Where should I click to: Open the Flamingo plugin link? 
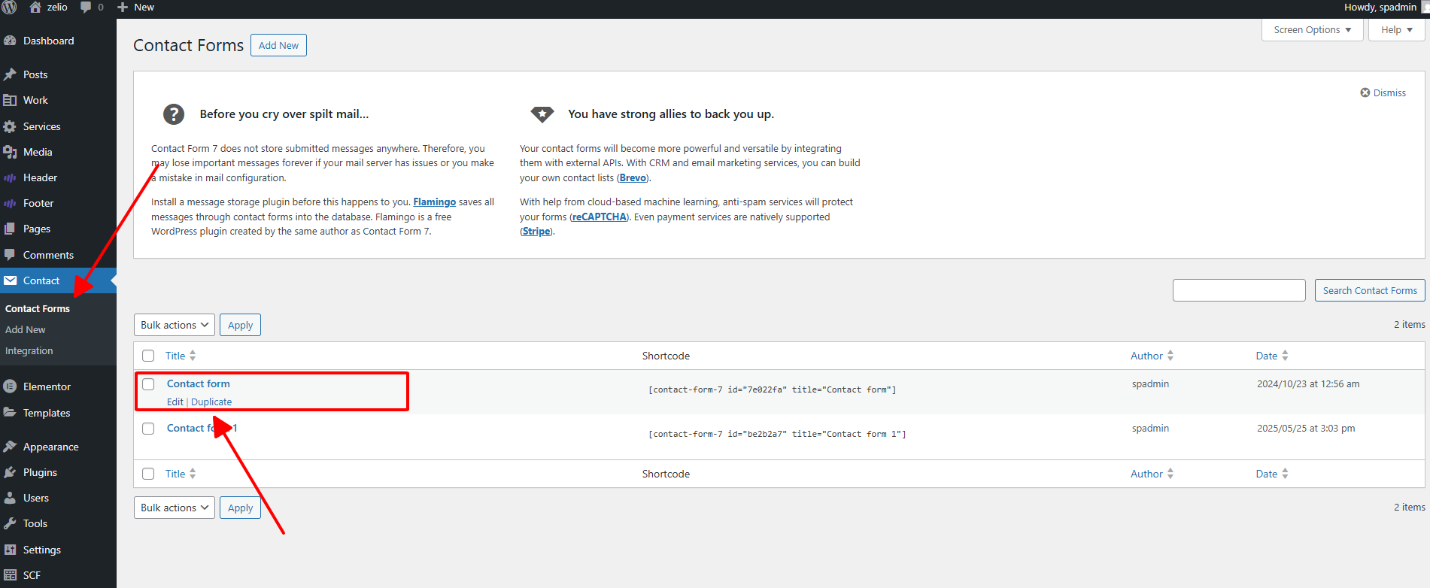434,202
